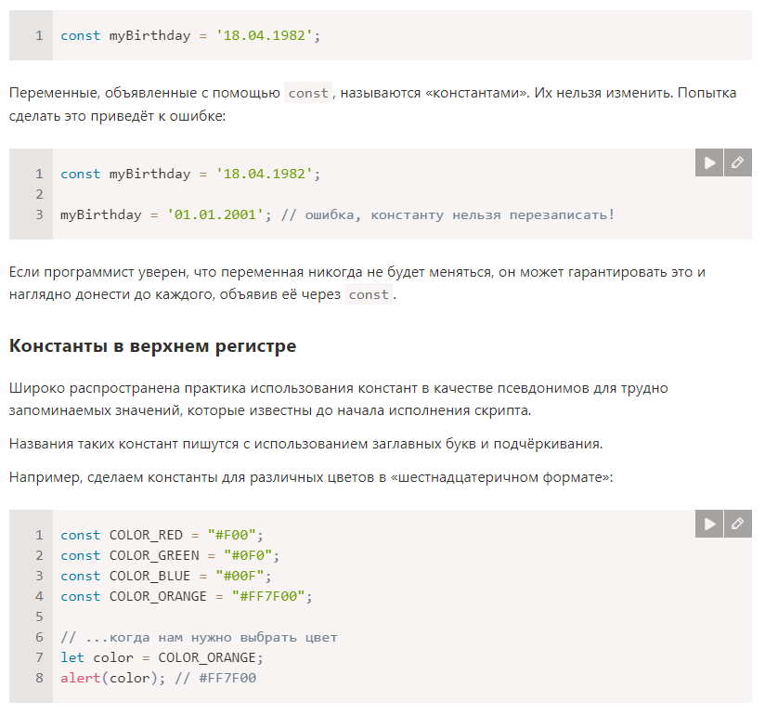Click line number 5 in the colors snippet
The image size is (765, 714).
coord(40,617)
